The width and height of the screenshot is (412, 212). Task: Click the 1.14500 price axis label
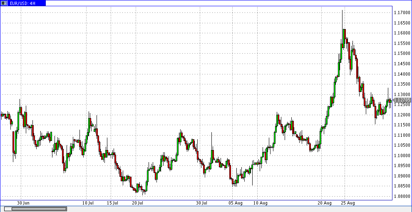pos(402,64)
